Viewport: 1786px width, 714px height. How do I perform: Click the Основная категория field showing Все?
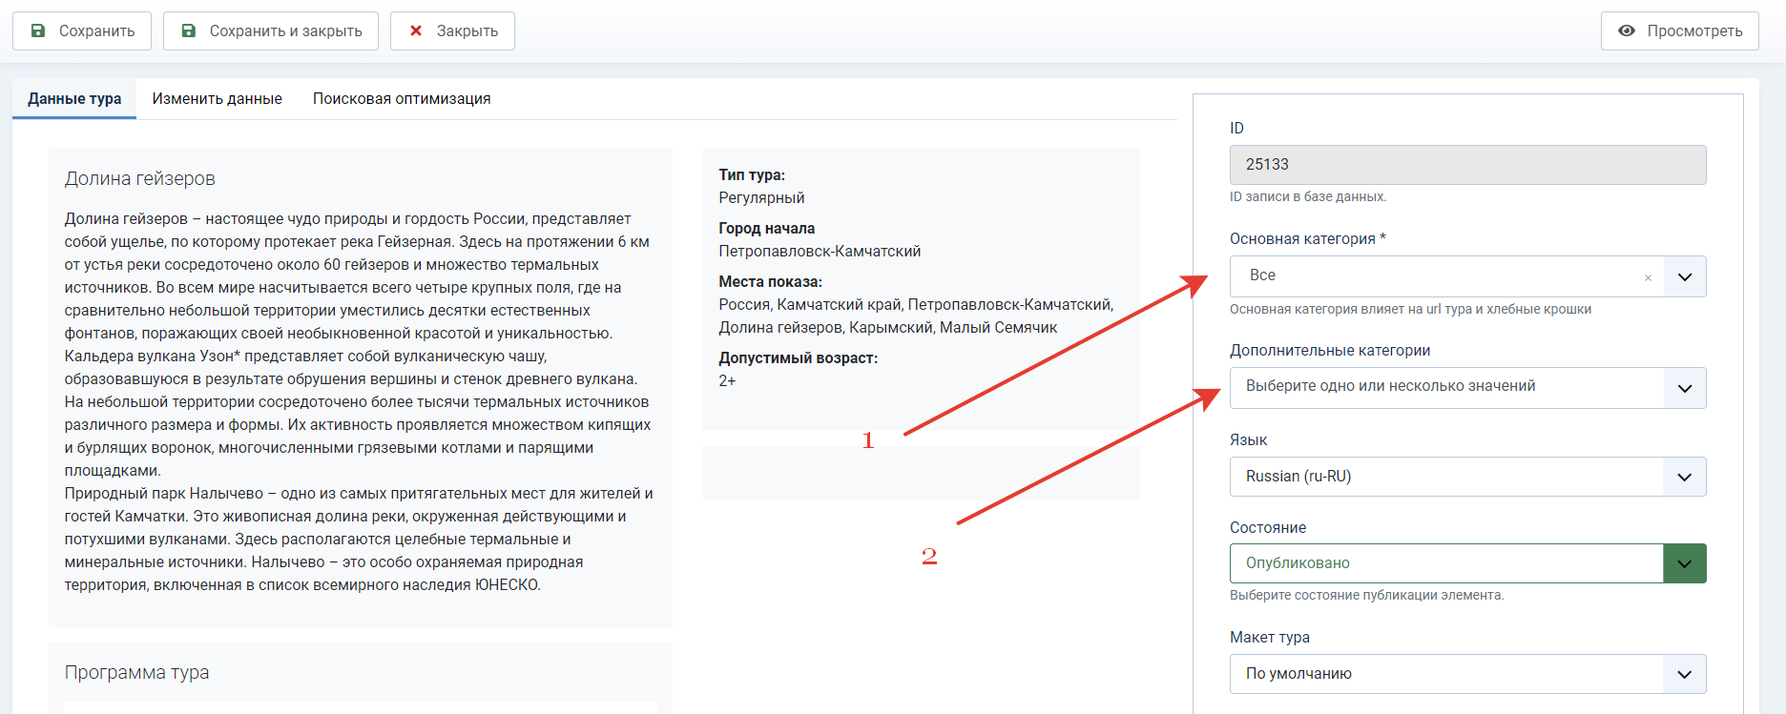pyautogui.click(x=1446, y=276)
